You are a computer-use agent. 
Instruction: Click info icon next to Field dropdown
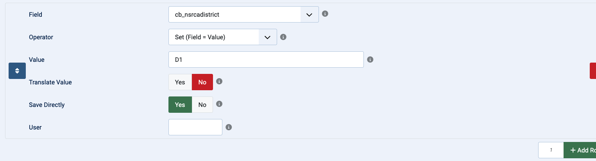point(325,14)
